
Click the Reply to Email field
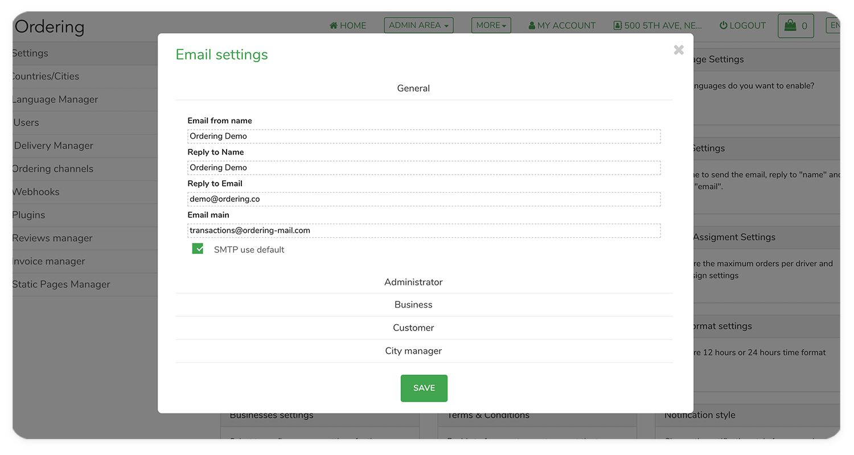(424, 199)
